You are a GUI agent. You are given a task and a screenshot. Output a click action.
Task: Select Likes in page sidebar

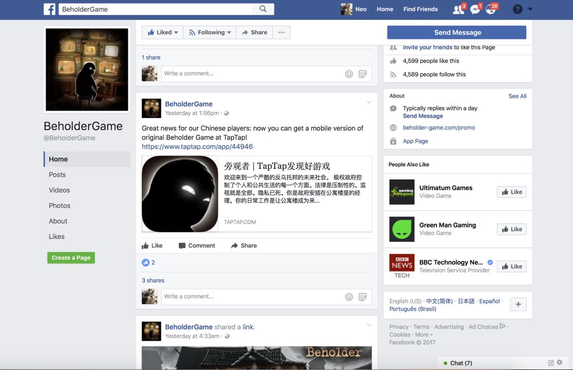click(57, 237)
